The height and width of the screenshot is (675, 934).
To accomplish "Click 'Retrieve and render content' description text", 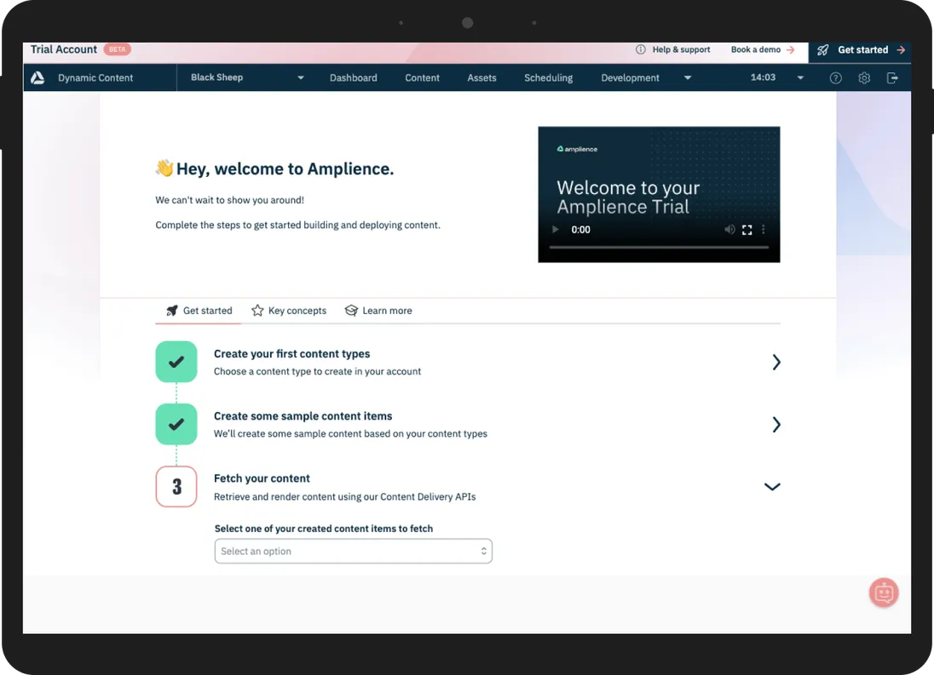I will click(344, 496).
